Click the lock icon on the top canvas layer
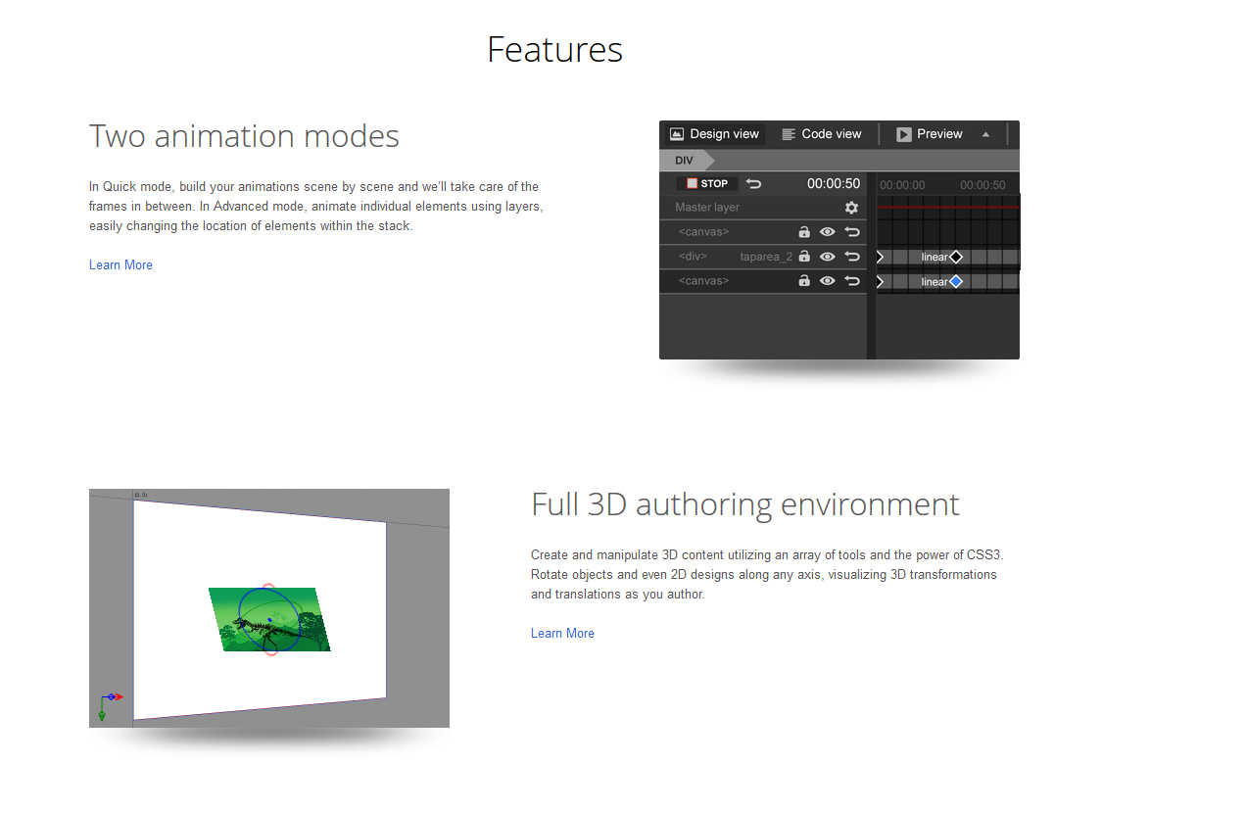The image size is (1246, 813). click(x=804, y=232)
